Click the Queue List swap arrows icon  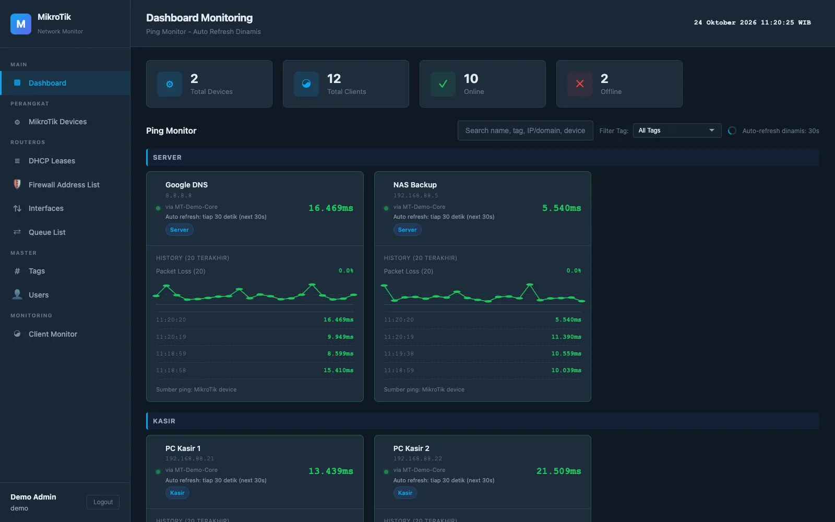[17, 232]
